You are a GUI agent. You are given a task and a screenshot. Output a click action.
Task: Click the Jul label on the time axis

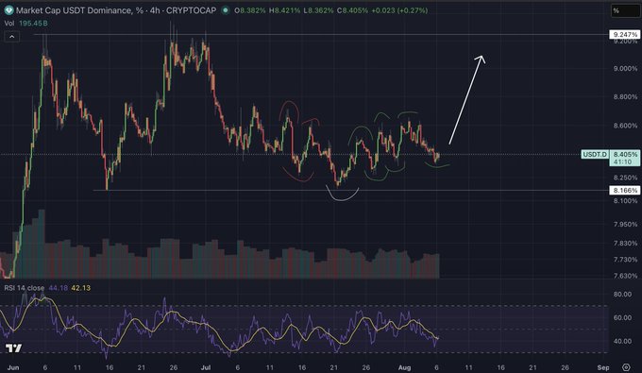205,367
